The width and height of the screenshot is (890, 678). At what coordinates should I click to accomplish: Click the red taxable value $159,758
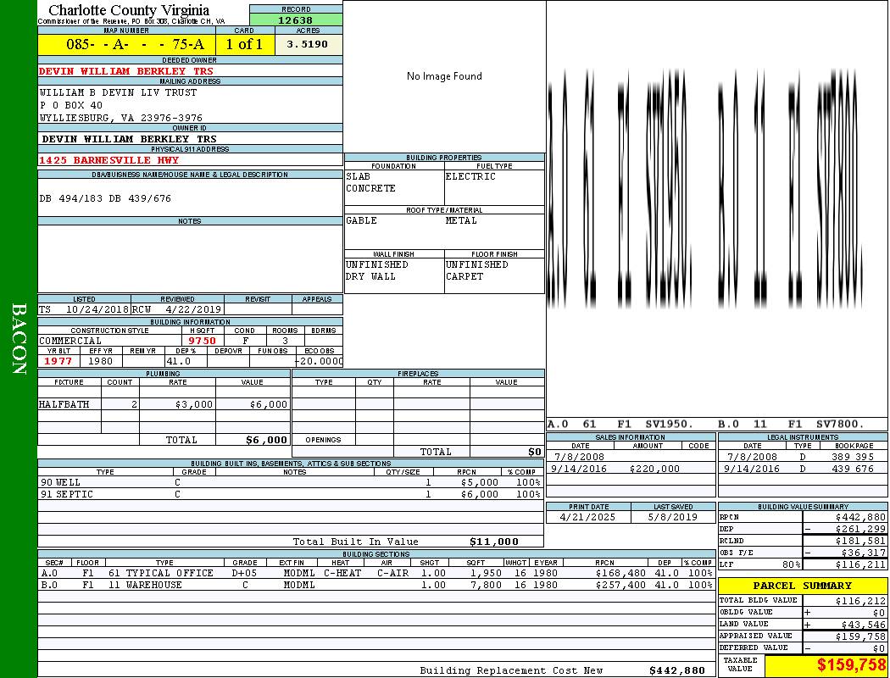point(851,666)
